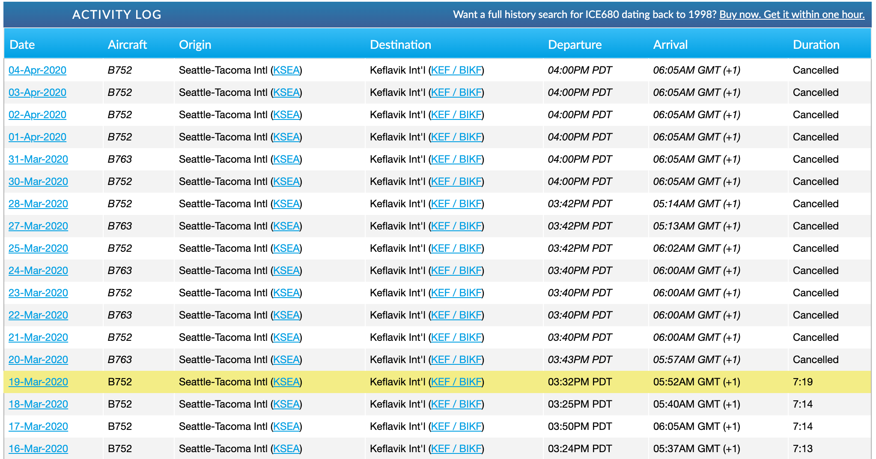The height and width of the screenshot is (459, 876).
Task: Click KEF / BIKF link in 04-Apr-2020 row
Action: pos(456,70)
